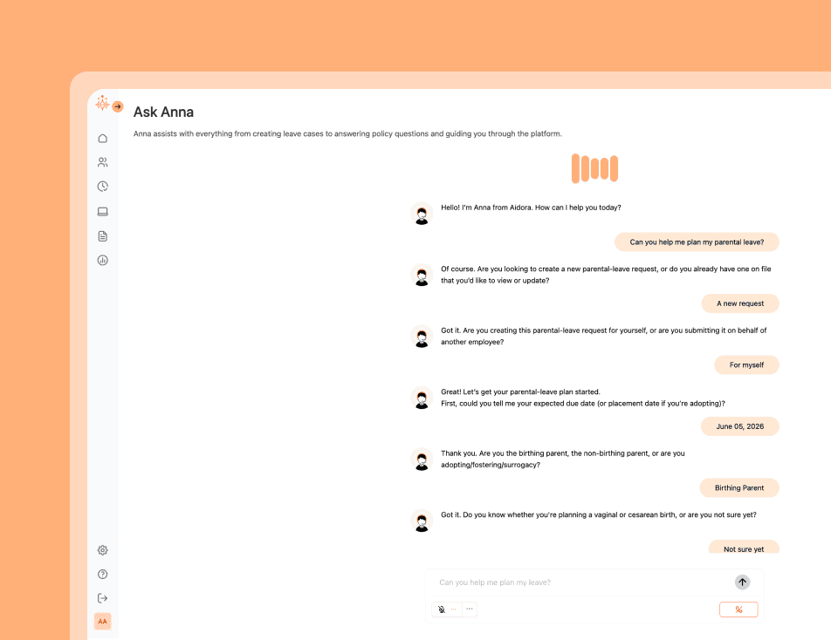Open the documents icon in sidebar
This screenshot has width=831, height=640.
pos(103,236)
